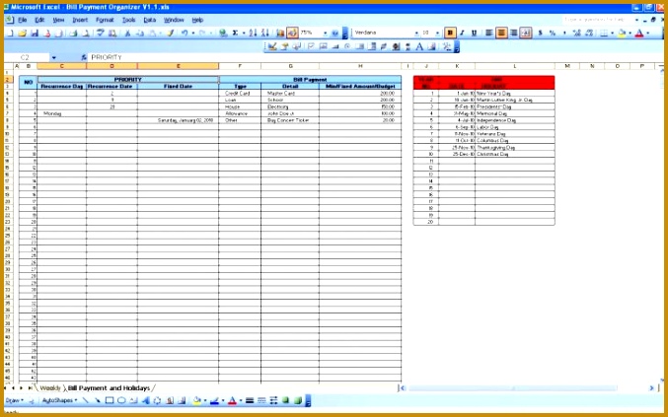
Task: Open the Tools menu
Action: point(128,20)
